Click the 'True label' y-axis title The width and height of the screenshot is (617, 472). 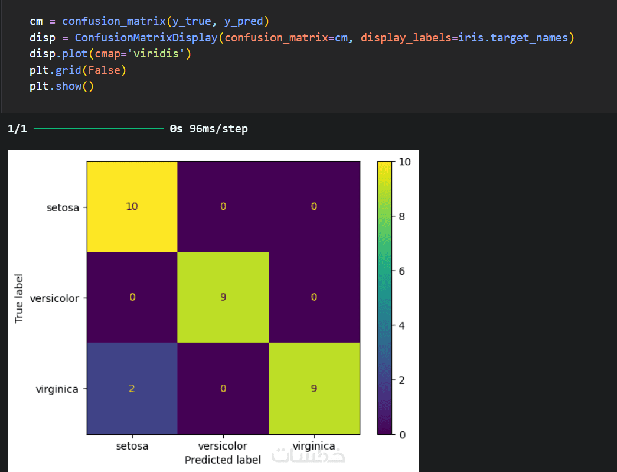tap(19, 297)
